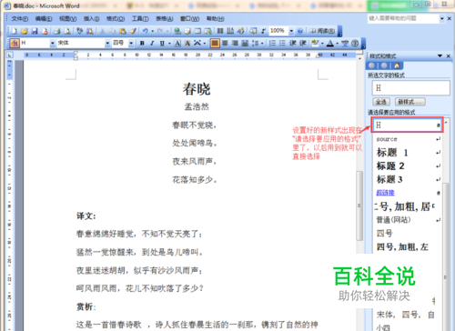Expand the font size dropdown (四号)

[x=131, y=44]
